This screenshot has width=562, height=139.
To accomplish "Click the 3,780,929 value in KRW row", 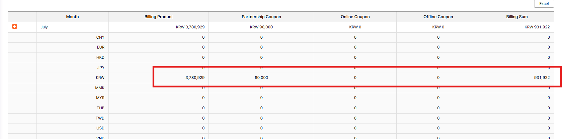I will point(195,78).
